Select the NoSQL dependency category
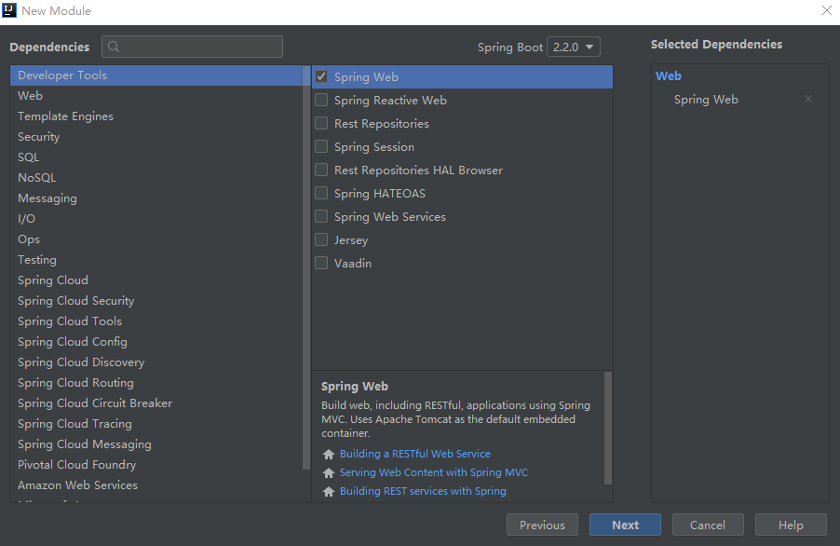Viewport: 840px width, 546px height. coord(37,178)
